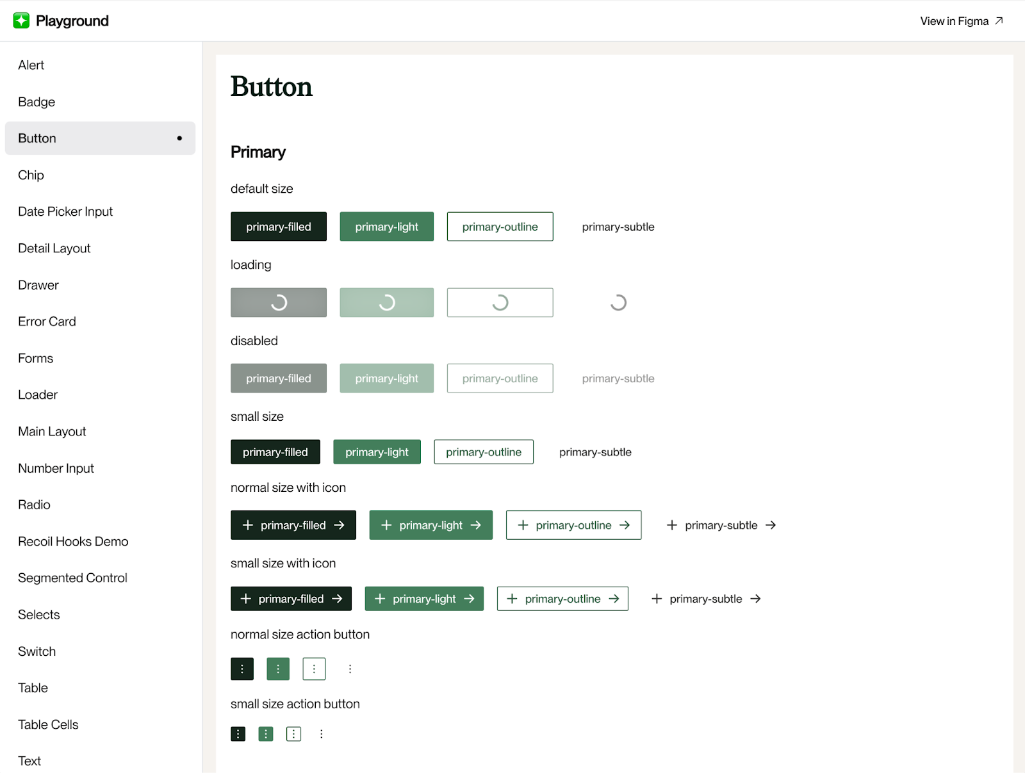Click the outlined small-size action button
Image resolution: width=1025 pixels, height=773 pixels.
293,734
